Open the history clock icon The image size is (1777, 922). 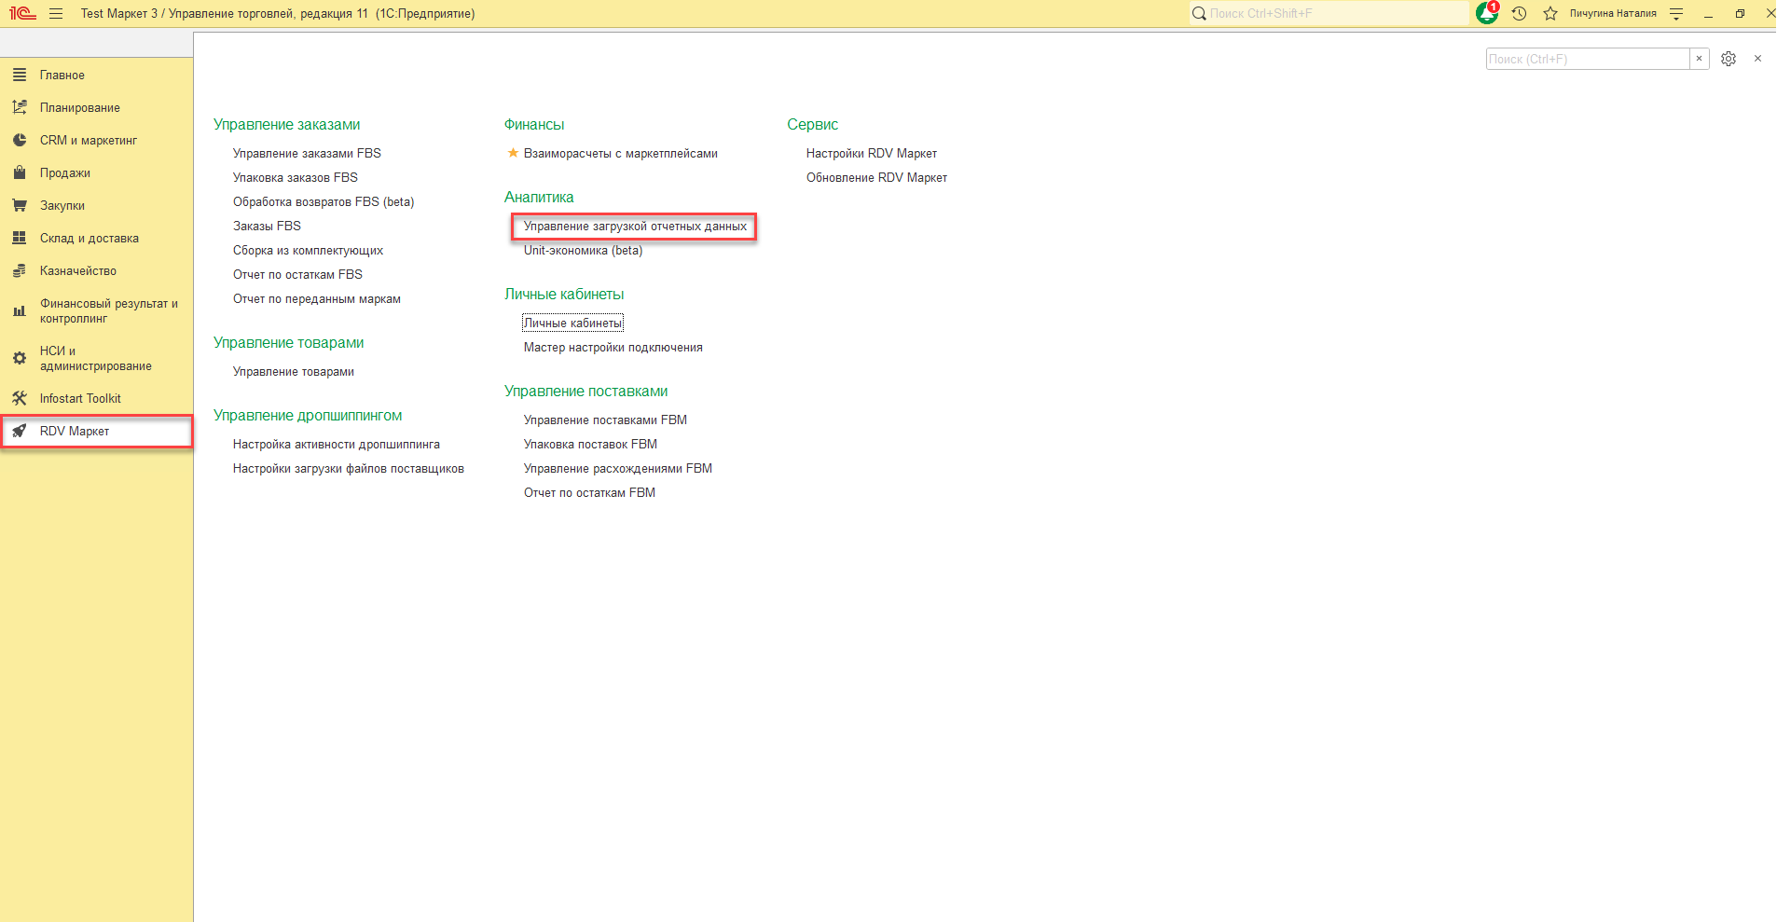pos(1519,13)
